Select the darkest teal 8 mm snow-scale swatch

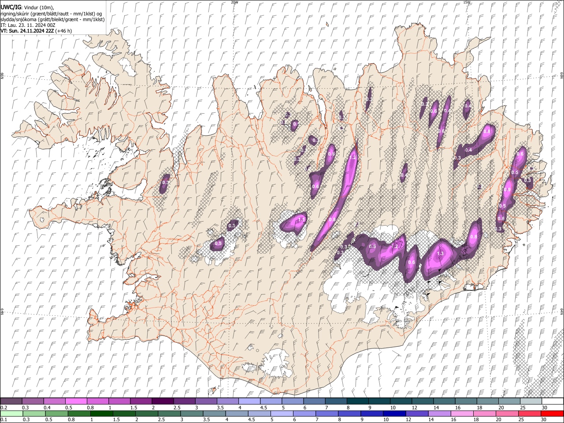357,401
